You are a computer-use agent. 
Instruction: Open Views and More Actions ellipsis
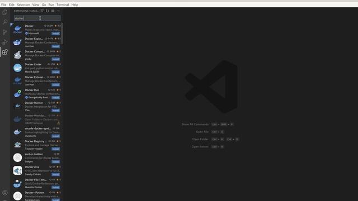point(58,11)
